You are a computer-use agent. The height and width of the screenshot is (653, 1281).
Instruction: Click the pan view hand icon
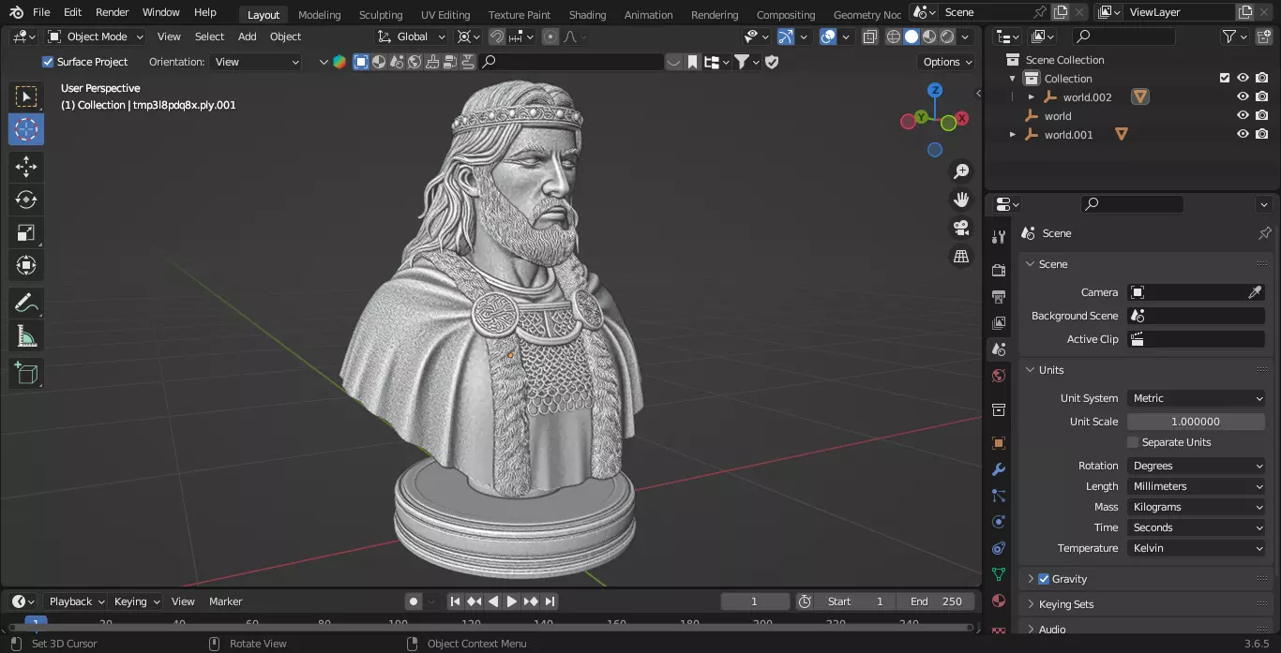[961, 200]
